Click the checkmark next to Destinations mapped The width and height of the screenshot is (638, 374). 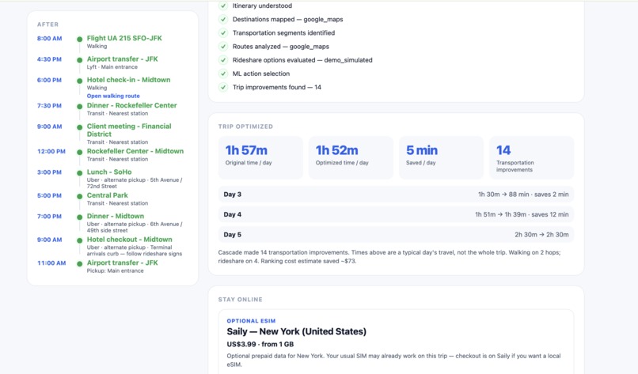click(223, 19)
